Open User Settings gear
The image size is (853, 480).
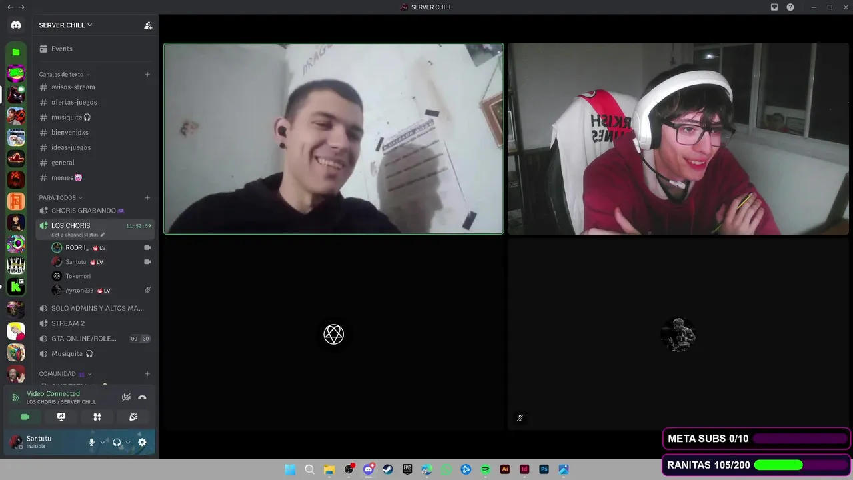[142, 442]
